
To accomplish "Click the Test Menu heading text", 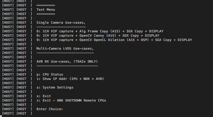I will [x=46, y=10].
